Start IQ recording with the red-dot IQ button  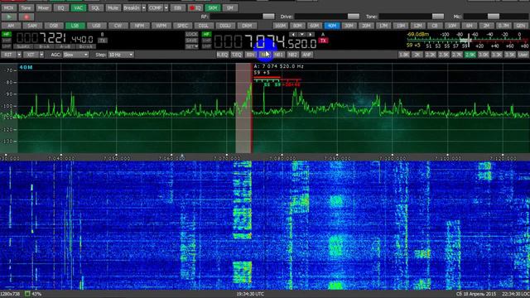click(195, 7)
